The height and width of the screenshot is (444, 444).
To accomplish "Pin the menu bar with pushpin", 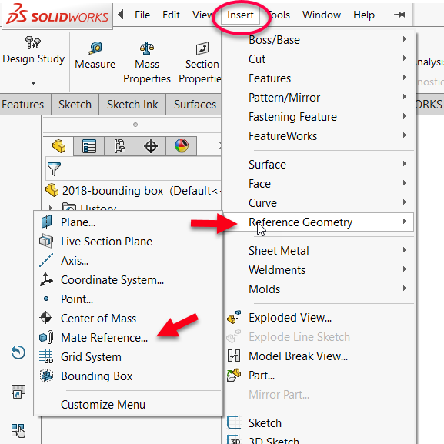I will pos(399,15).
